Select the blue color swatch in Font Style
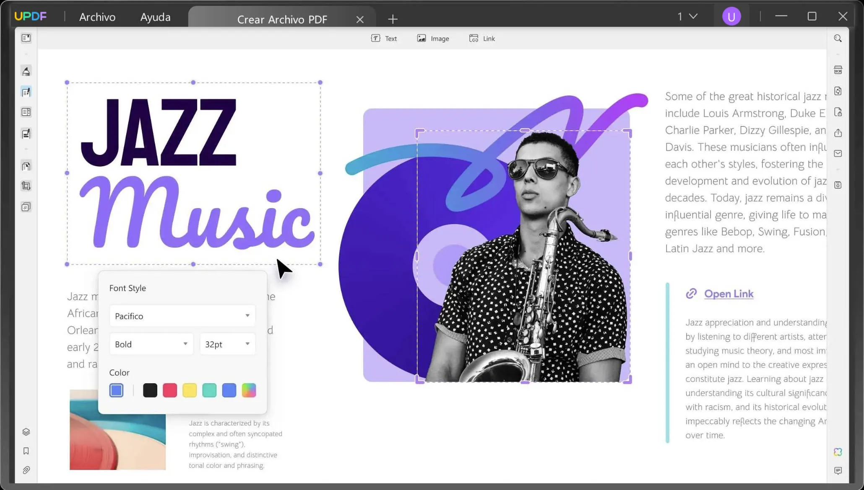Viewport: 864px width, 490px height. [x=229, y=390]
